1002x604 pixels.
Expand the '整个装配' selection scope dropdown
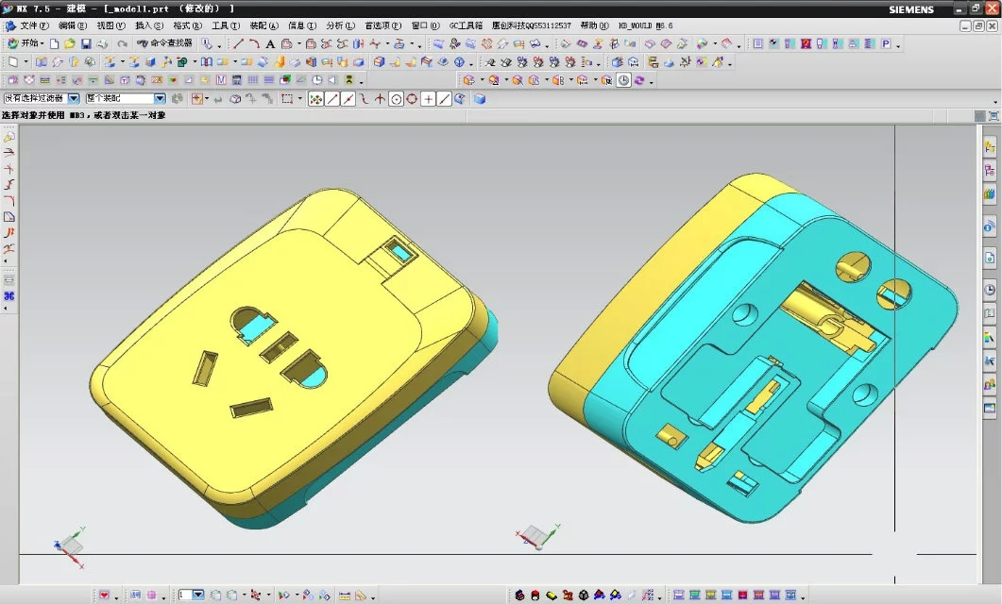click(159, 98)
